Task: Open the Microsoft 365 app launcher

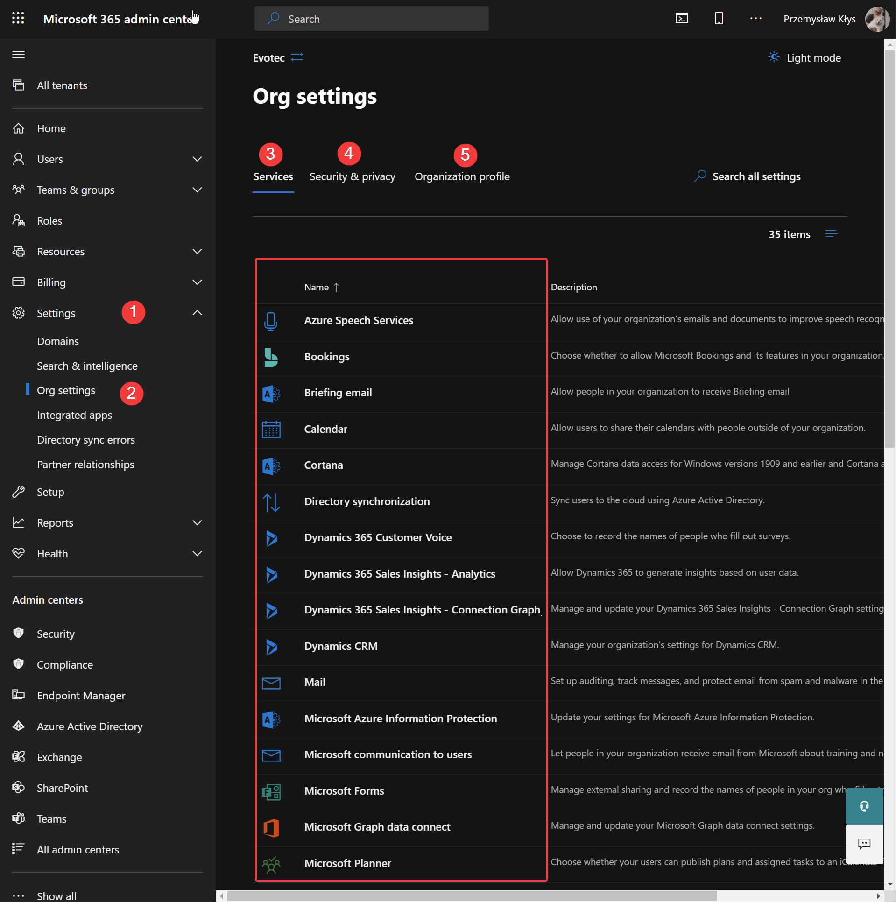Action: [x=18, y=18]
